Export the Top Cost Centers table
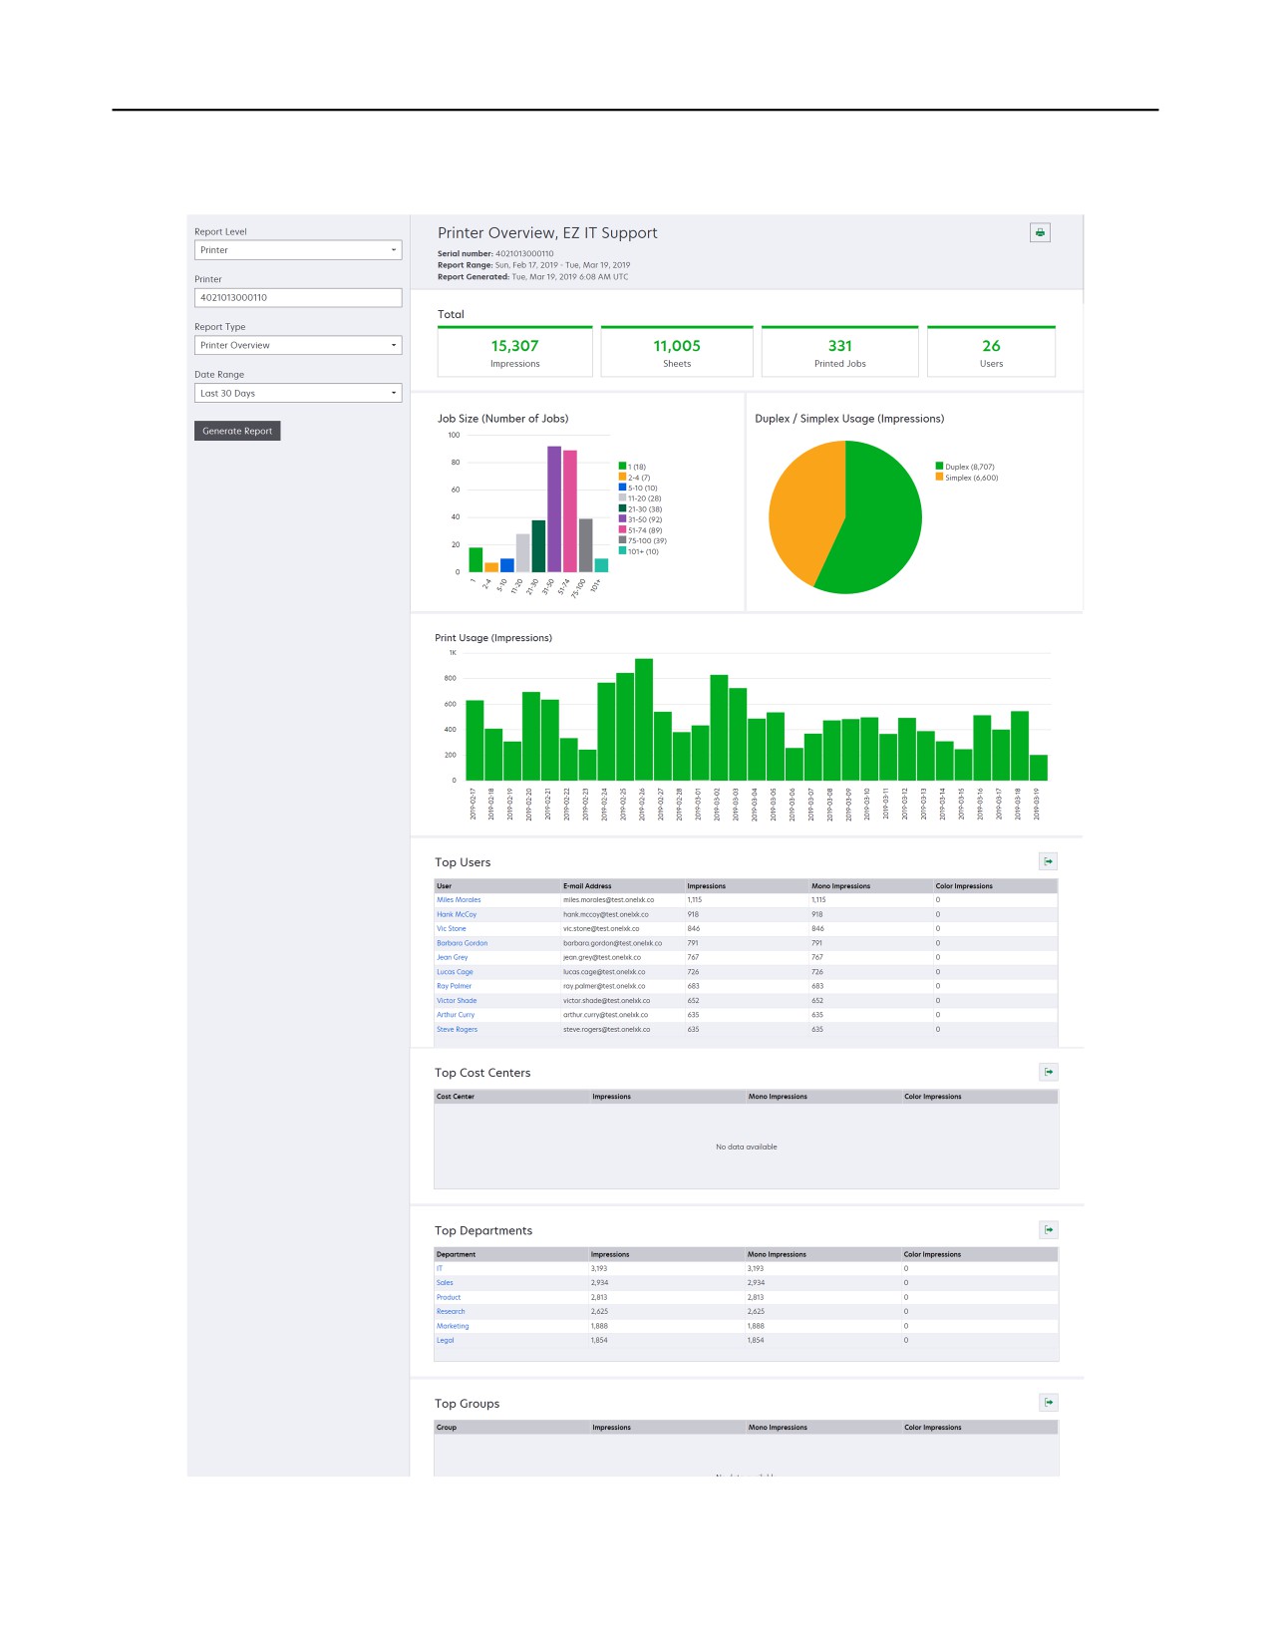Screen dimensions: 1271x1645 click(x=1049, y=1072)
